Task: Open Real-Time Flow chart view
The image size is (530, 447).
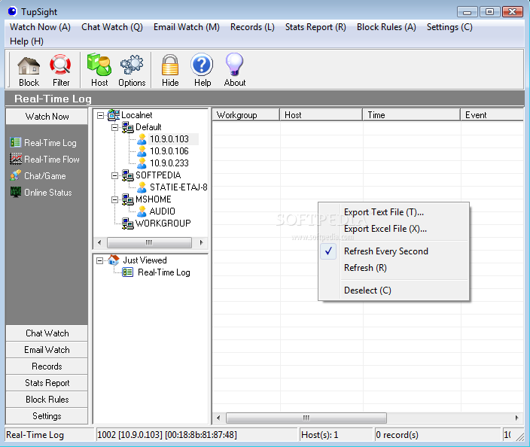Action: click(x=44, y=159)
